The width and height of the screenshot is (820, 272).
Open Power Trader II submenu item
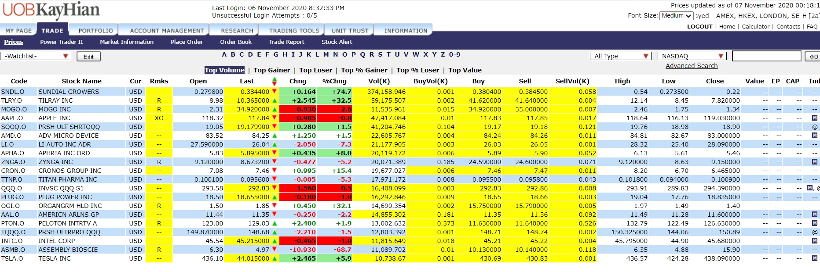pos(61,42)
